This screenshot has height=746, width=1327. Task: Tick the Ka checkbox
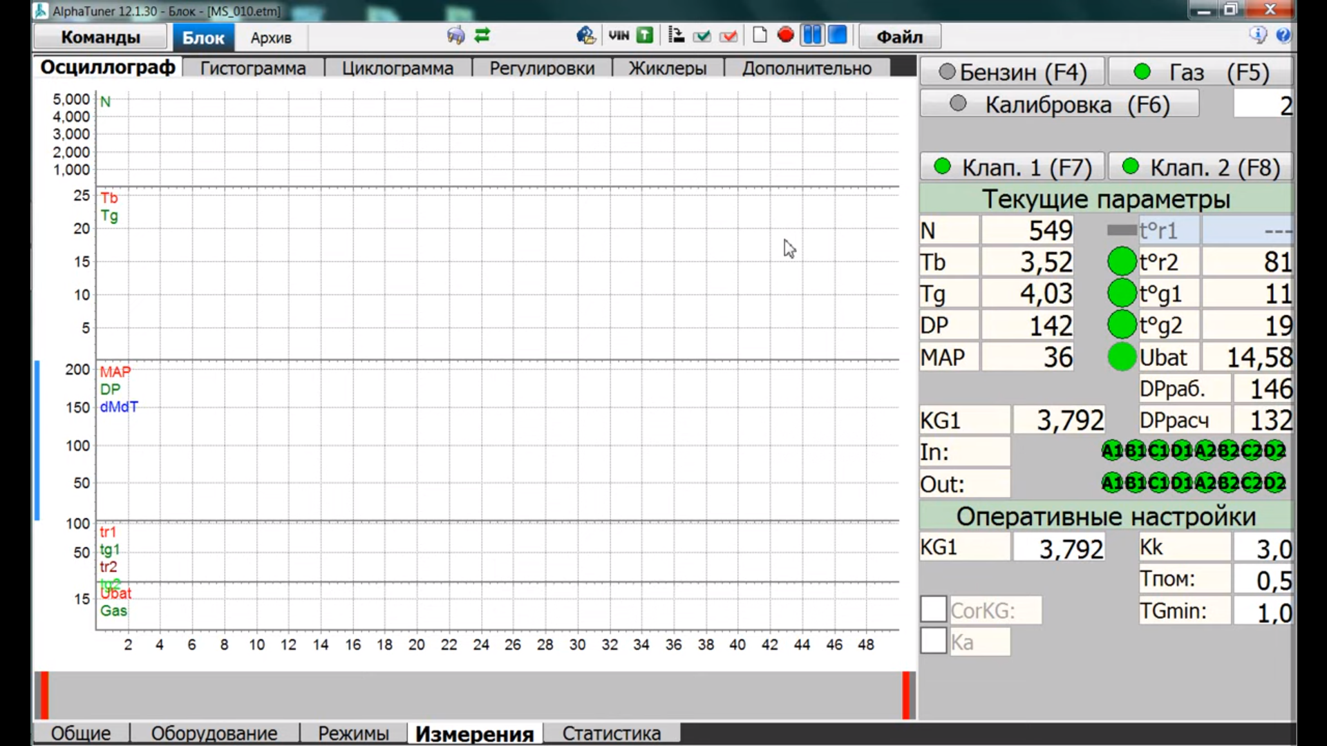point(933,641)
